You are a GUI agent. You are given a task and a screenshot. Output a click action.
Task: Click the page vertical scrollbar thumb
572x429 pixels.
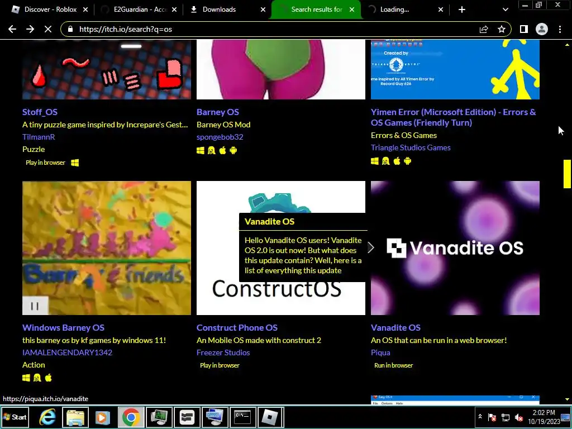click(x=567, y=174)
